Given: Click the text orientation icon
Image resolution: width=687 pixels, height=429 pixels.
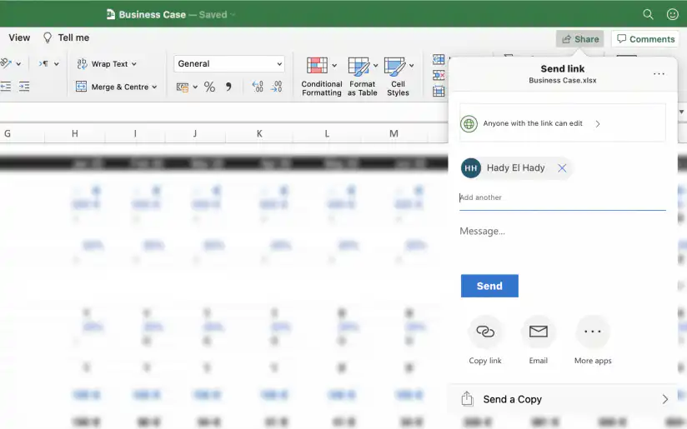Looking at the screenshot, I should (x=6, y=63).
